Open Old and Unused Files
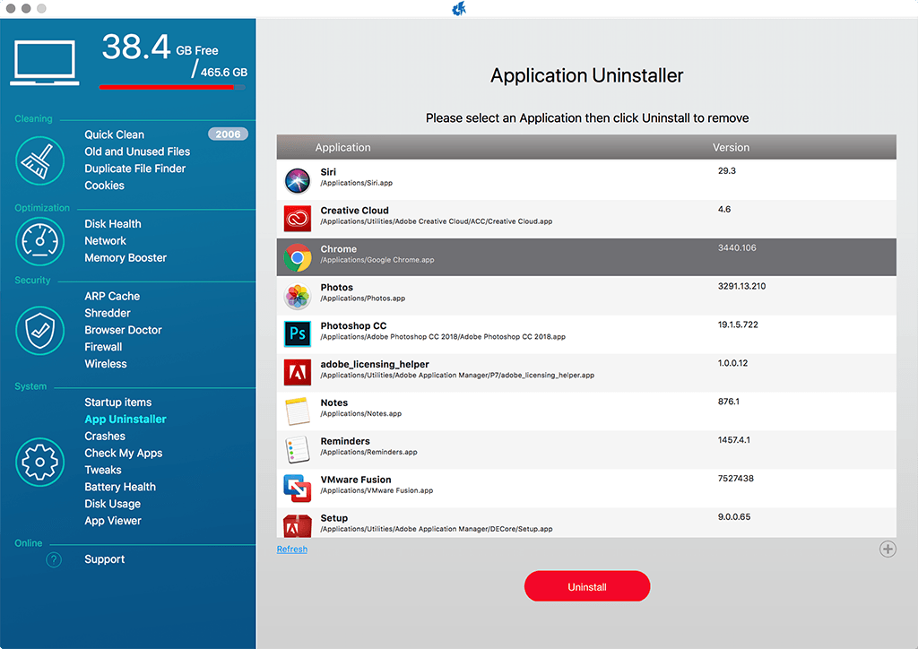This screenshot has height=649, width=918. pos(137,151)
